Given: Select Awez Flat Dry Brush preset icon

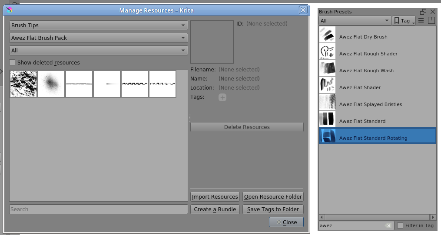Looking at the screenshot, I should click(x=327, y=35).
